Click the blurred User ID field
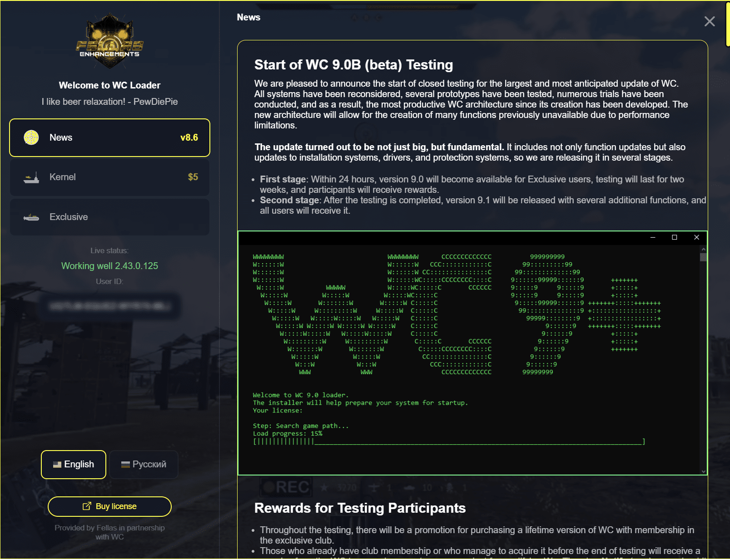This screenshot has width=730, height=559. tap(109, 306)
